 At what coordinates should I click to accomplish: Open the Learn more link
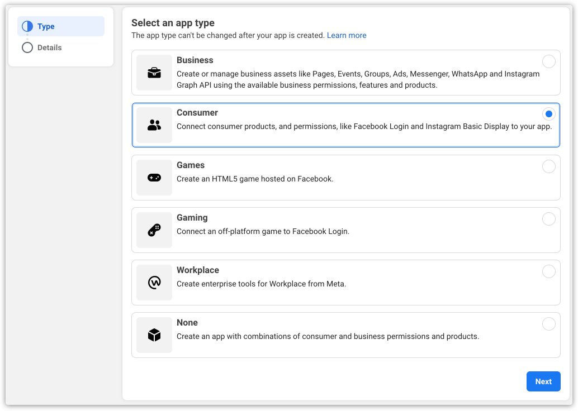point(347,35)
